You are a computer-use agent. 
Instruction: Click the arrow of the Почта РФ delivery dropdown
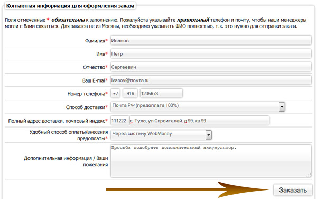click(282, 107)
